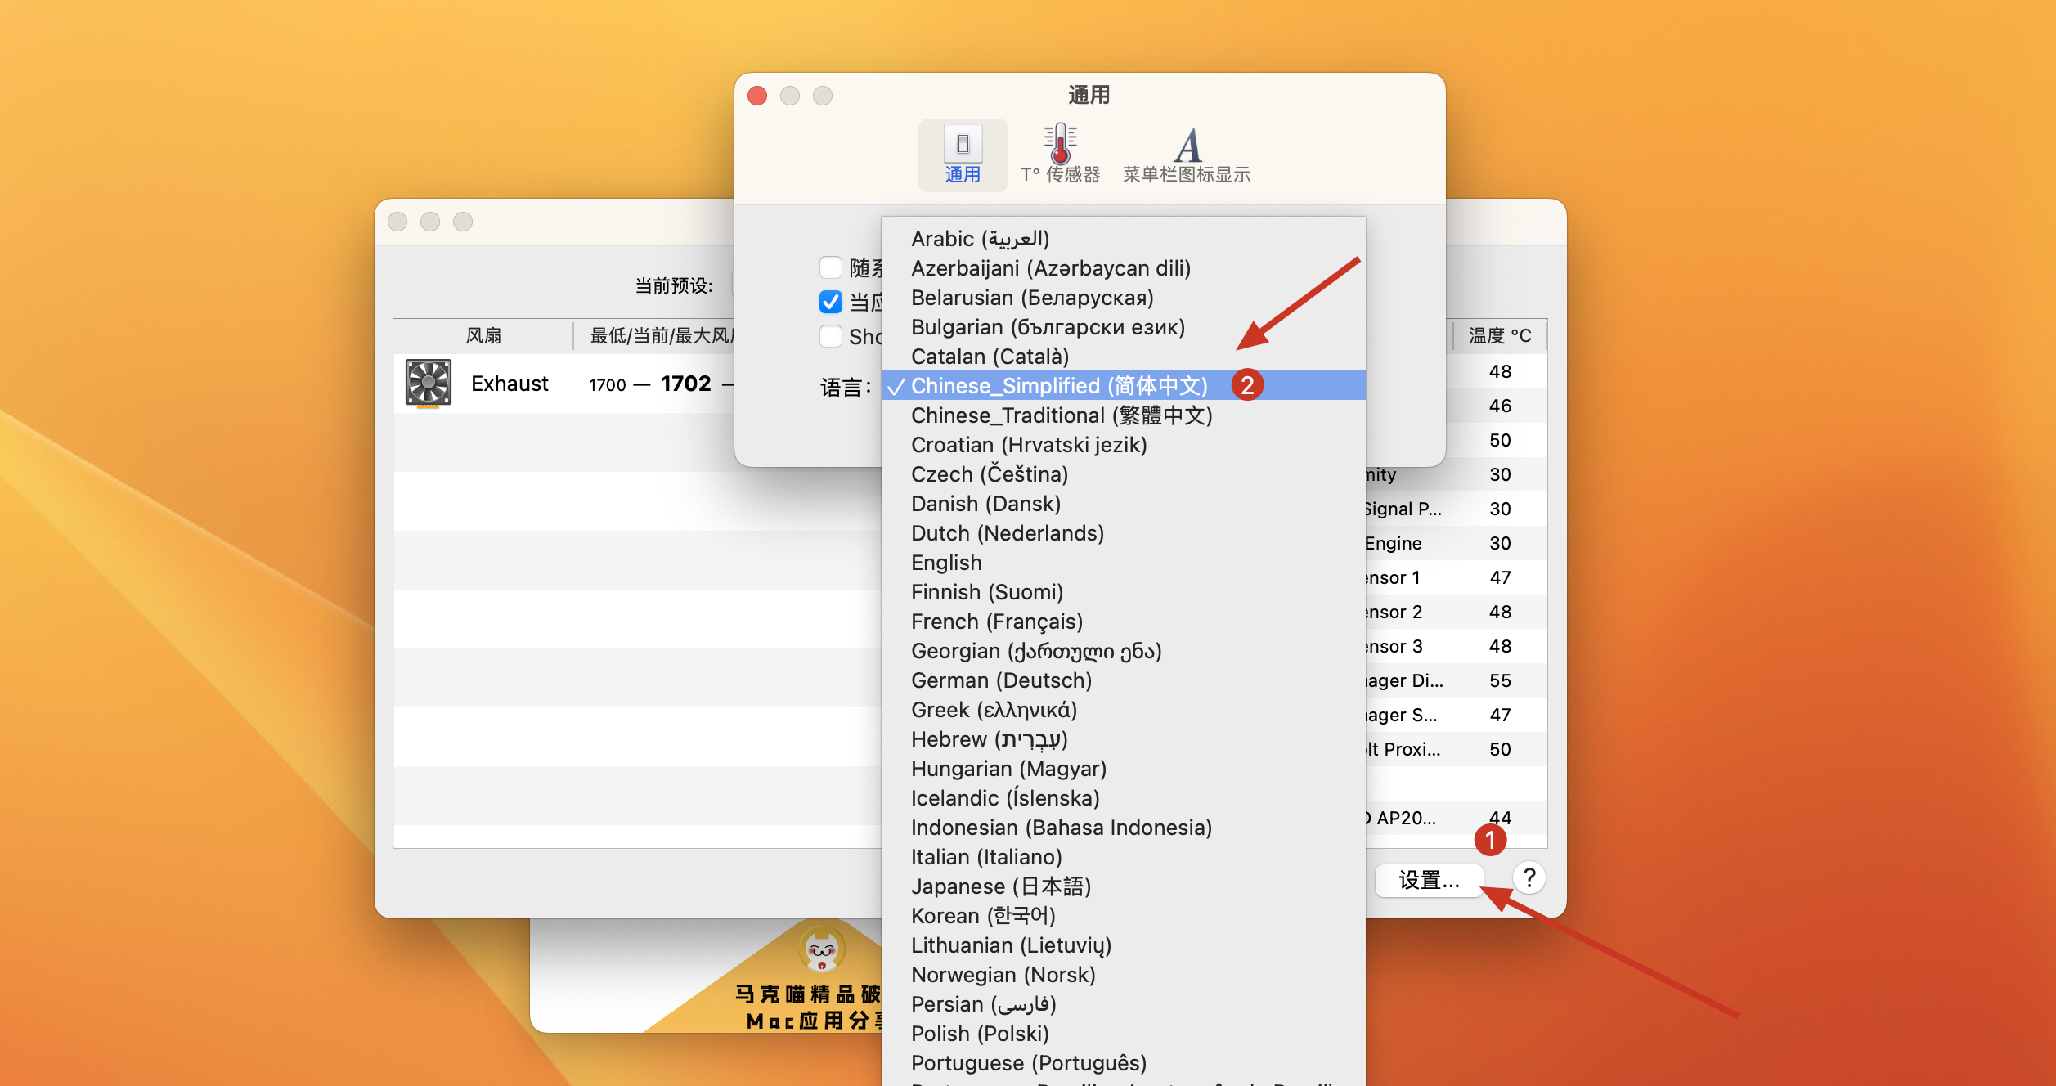Click the cat mascot logo

pyautogui.click(x=821, y=949)
